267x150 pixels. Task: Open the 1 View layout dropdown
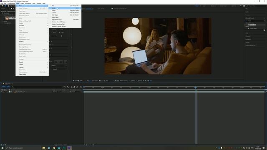point(134,80)
